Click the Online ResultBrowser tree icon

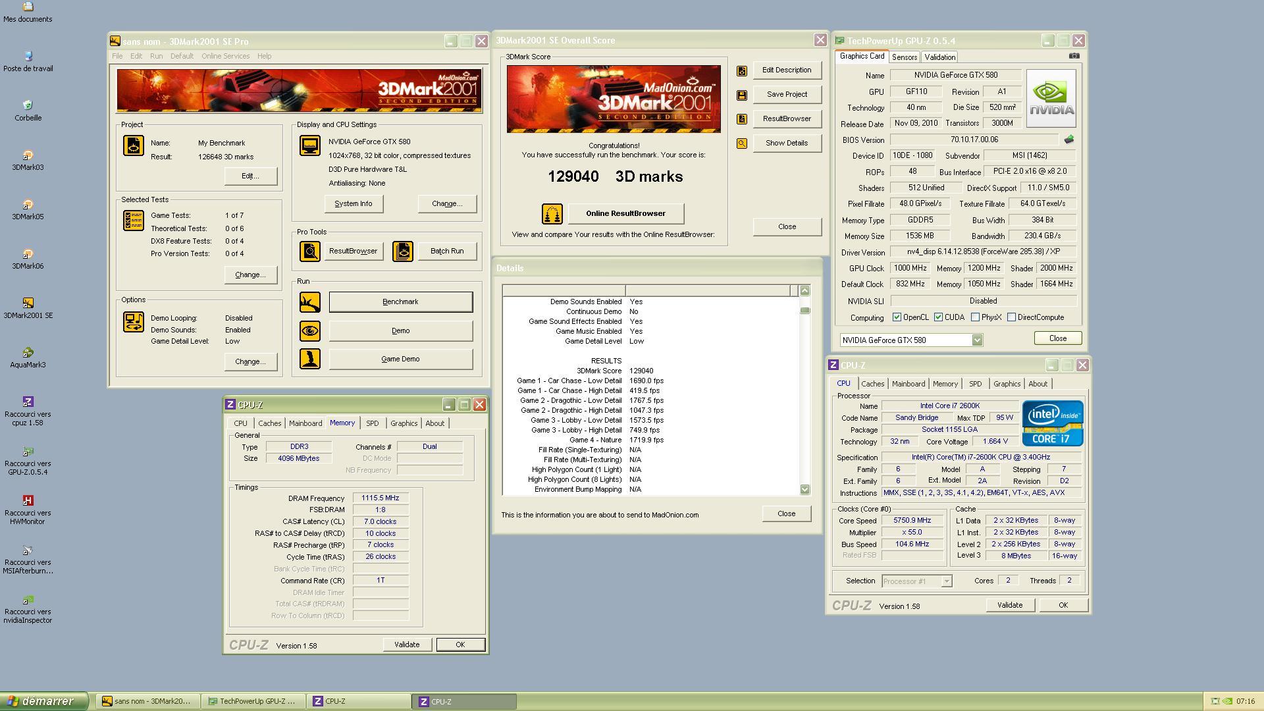tap(552, 214)
